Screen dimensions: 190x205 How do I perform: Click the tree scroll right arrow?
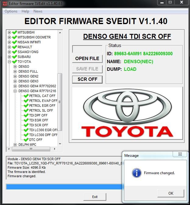click(55, 149)
